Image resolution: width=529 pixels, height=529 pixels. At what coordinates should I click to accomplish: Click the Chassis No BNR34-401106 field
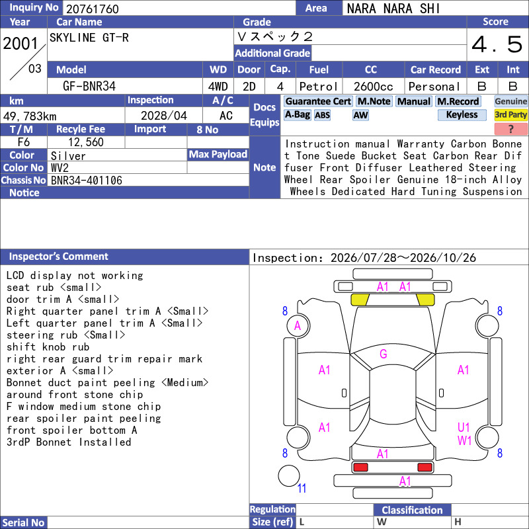point(148,180)
